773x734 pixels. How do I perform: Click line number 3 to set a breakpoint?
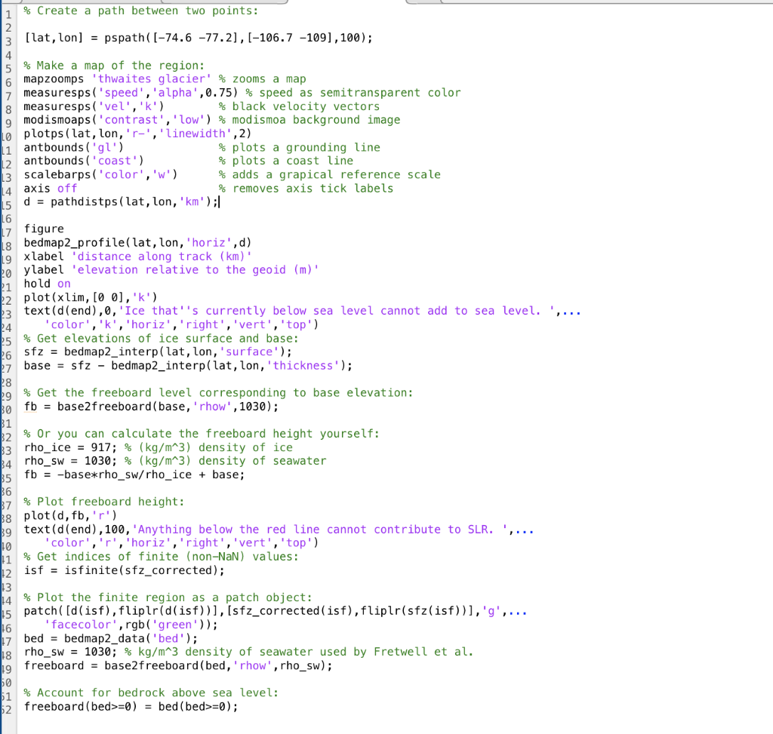pos(8,38)
